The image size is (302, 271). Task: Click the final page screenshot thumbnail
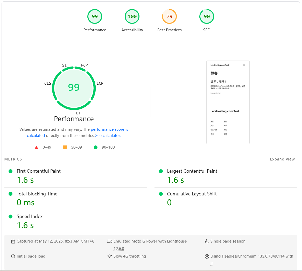tap(228, 102)
